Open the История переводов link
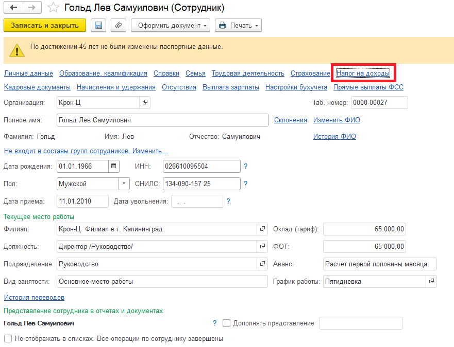 coord(34,298)
